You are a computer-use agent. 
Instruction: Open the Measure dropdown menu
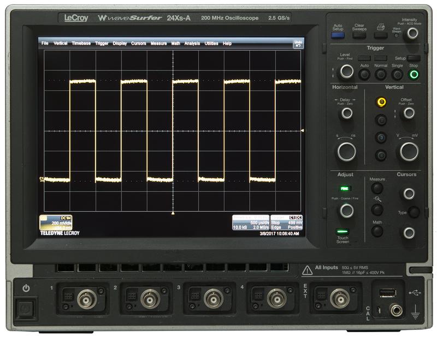pyautogui.click(x=158, y=43)
